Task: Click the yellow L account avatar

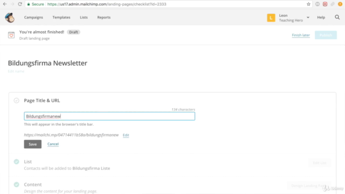Action: pyautogui.click(x=271, y=18)
